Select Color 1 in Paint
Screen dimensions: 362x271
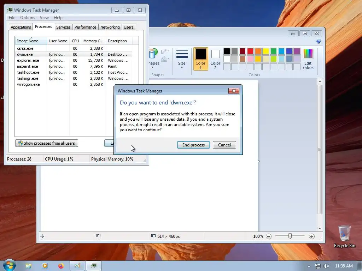[x=200, y=59]
